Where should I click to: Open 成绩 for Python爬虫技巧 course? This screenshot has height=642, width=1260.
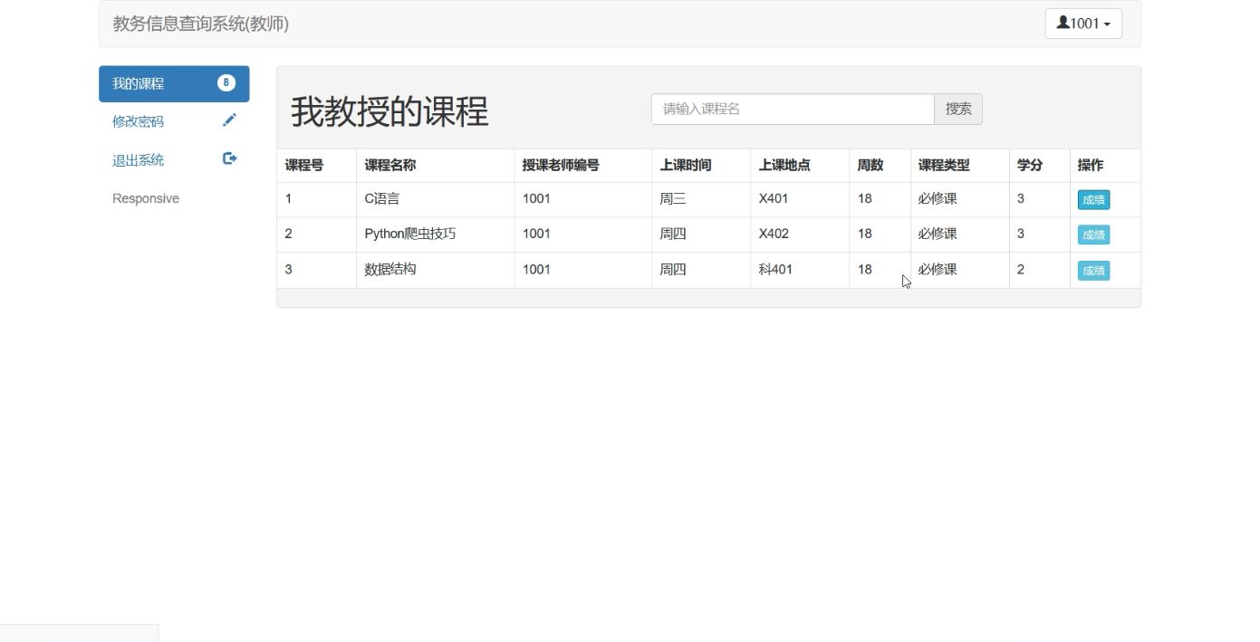tap(1093, 235)
